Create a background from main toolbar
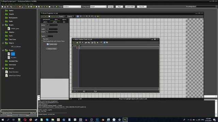218x122 pixels. (x=31, y=7)
